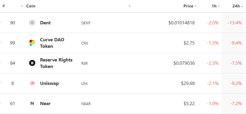This screenshot has width=246, height=114.
Task: Open the Dent coin page link
Action: [x=45, y=23]
